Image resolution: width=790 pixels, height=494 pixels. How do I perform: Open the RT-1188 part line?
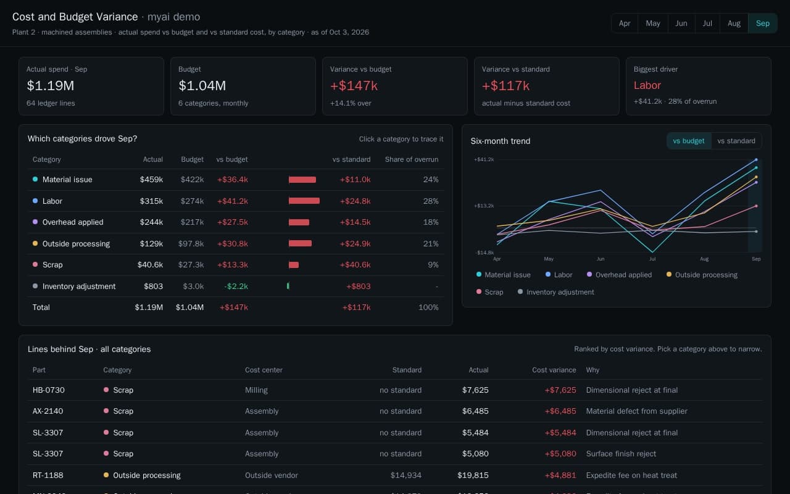coord(48,475)
